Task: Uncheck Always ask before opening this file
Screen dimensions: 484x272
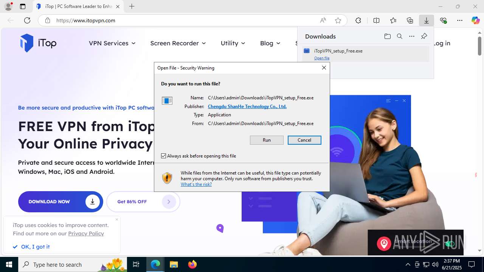Action: 163,156
